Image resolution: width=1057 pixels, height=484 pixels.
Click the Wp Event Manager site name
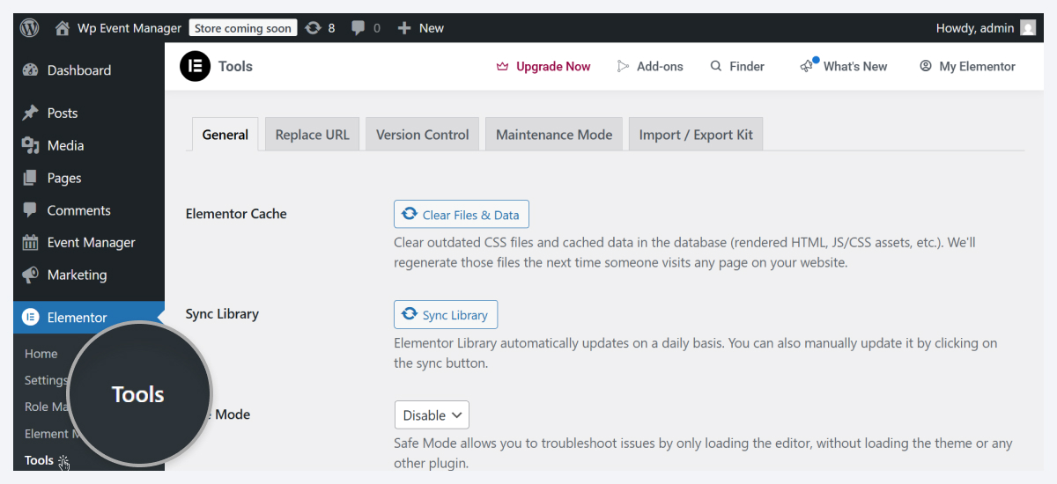click(x=129, y=28)
